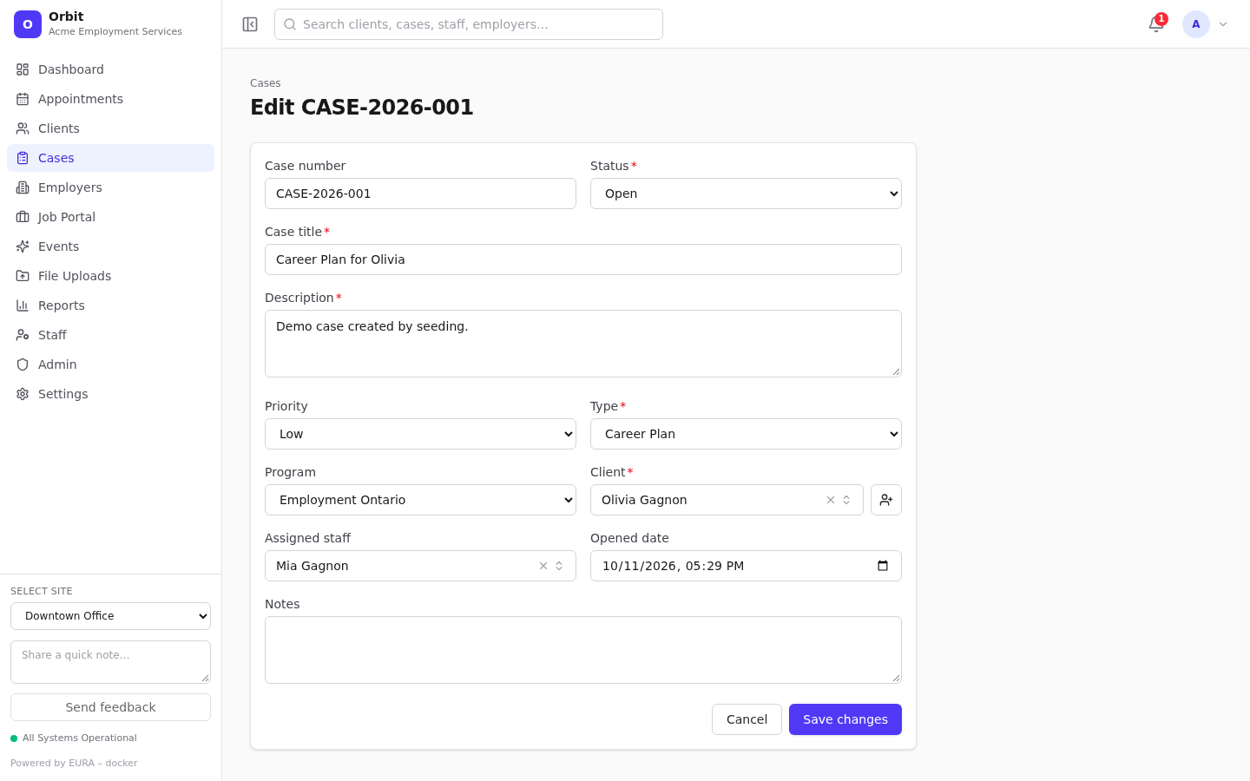Open the Select Site dropdown
Viewport: 1250px width, 781px height.
[110, 616]
